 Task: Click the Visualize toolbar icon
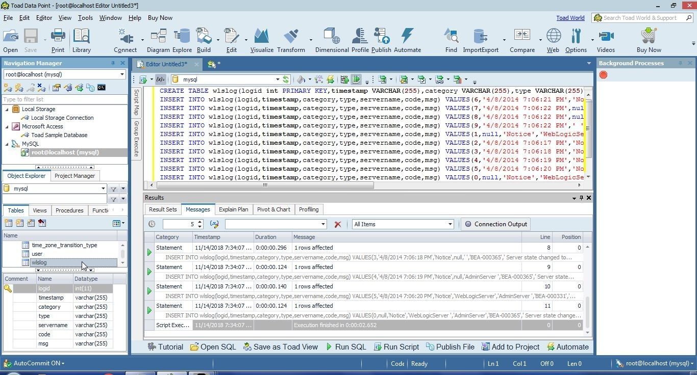pos(262,40)
